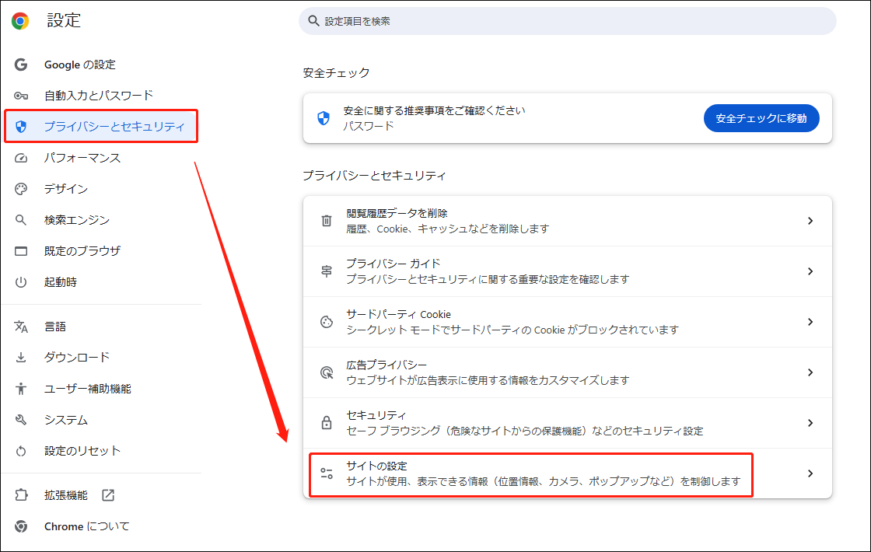Open the ダウンロード sidebar item
The width and height of the screenshot is (871, 552).
click(x=77, y=357)
